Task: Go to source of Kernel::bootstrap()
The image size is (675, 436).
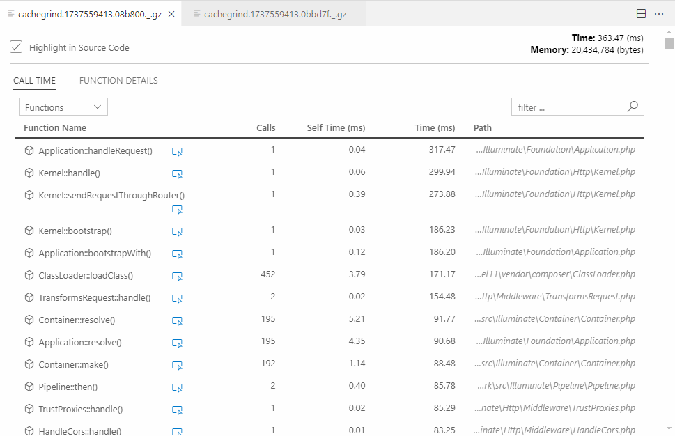Action: tap(177, 231)
